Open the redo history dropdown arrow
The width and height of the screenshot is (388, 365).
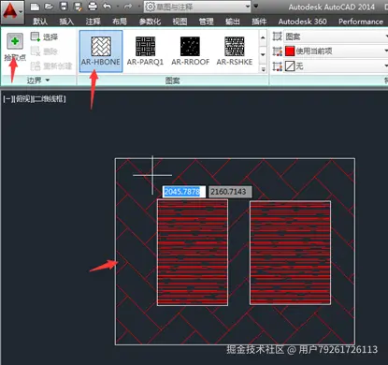(138, 7)
